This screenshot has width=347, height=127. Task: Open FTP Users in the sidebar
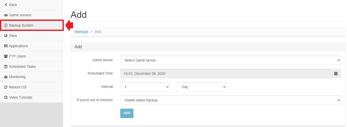point(31,56)
